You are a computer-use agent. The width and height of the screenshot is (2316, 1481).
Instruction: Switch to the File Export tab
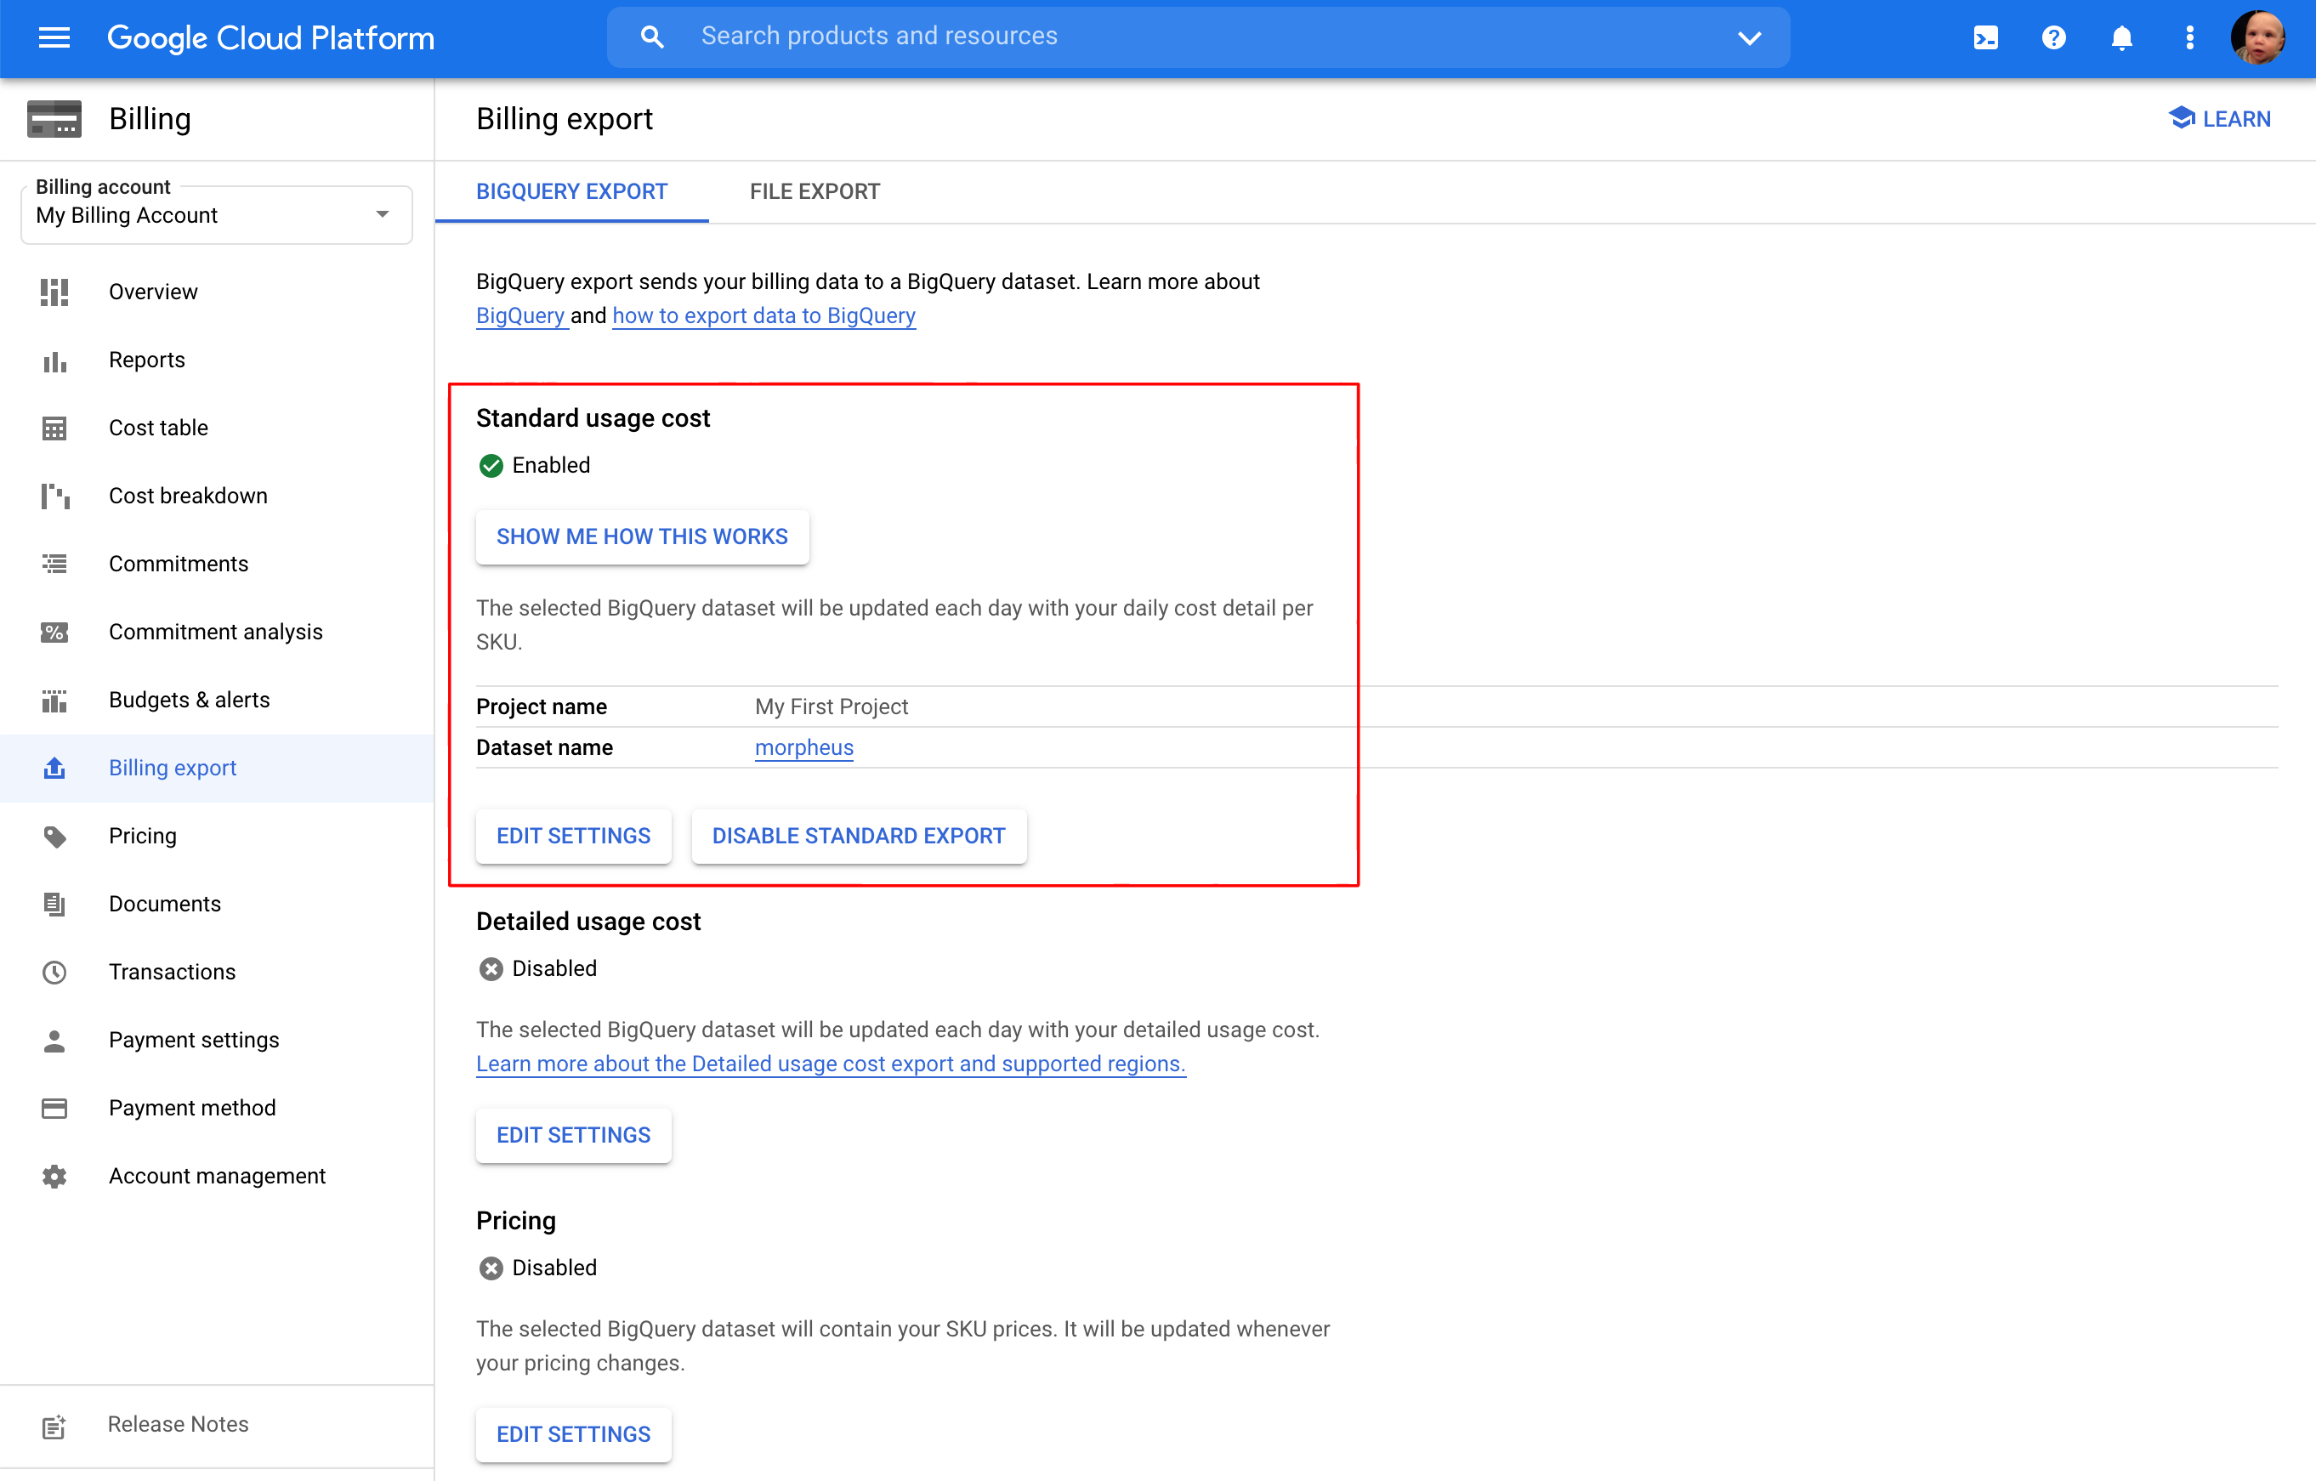point(814,191)
